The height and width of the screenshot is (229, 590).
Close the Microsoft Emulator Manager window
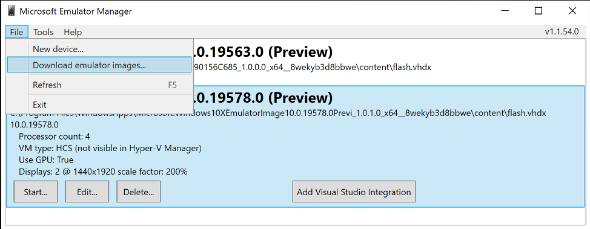pyautogui.click(x=572, y=11)
